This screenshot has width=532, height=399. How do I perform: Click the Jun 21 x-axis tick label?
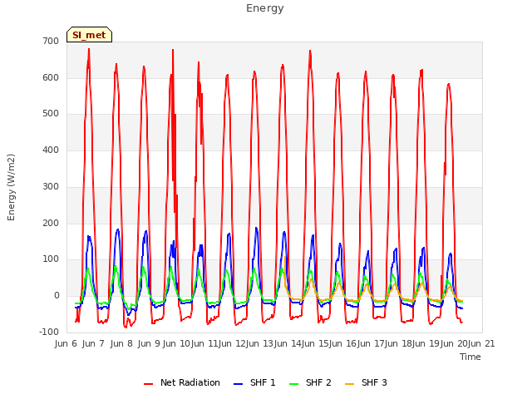point(481,343)
